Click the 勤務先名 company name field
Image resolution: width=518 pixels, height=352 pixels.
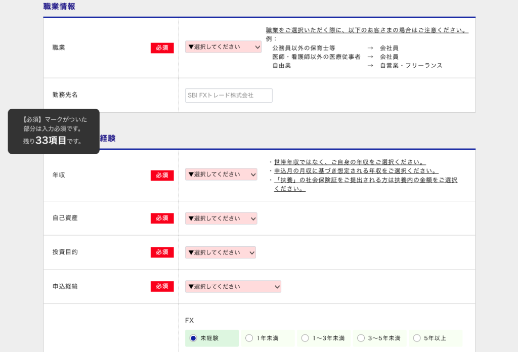(x=229, y=96)
